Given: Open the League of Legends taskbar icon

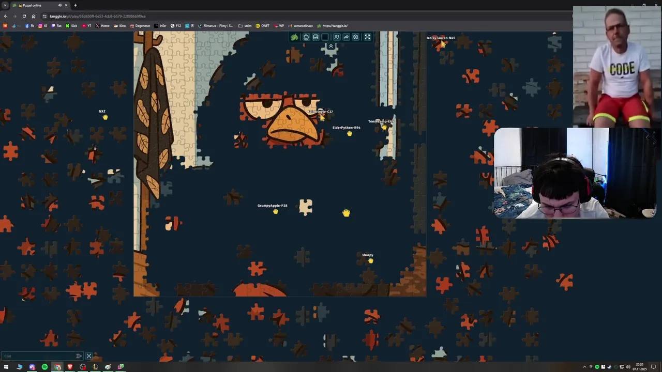Looking at the screenshot, I should click(95, 367).
